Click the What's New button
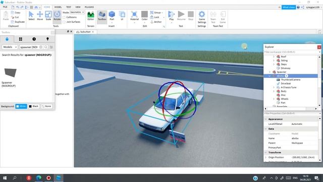This screenshot has height=182, width=323. click(x=289, y=7)
